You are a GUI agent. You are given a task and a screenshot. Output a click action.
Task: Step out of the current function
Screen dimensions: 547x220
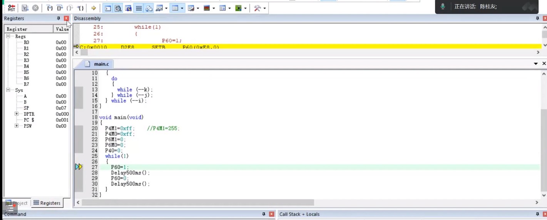pyautogui.click(x=70, y=8)
